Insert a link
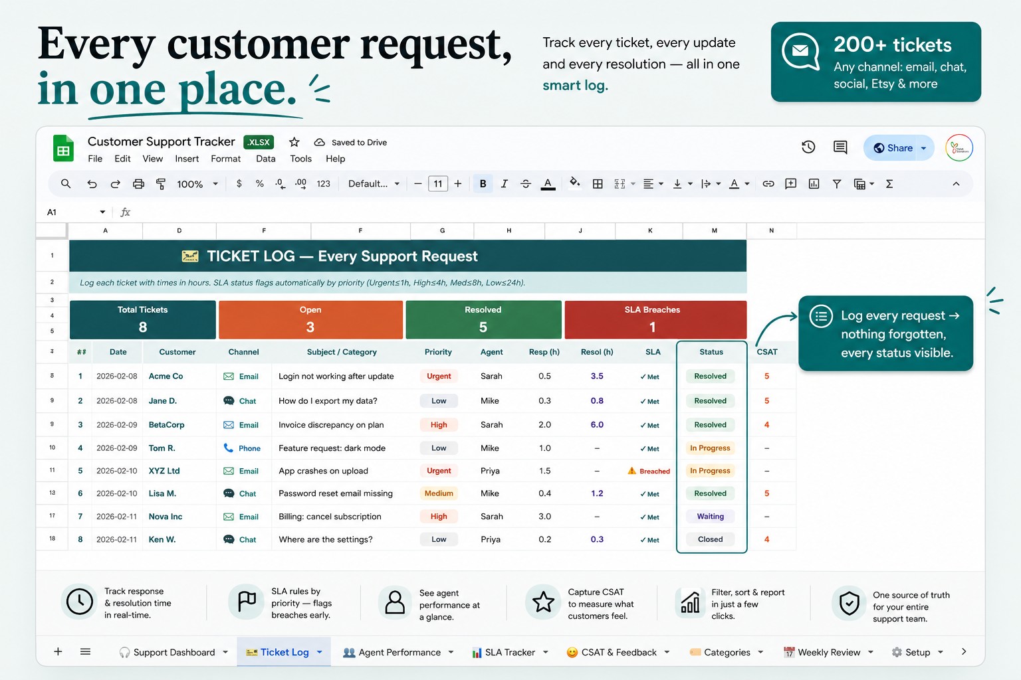The height and width of the screenshot is (680, 1021). 768,184
